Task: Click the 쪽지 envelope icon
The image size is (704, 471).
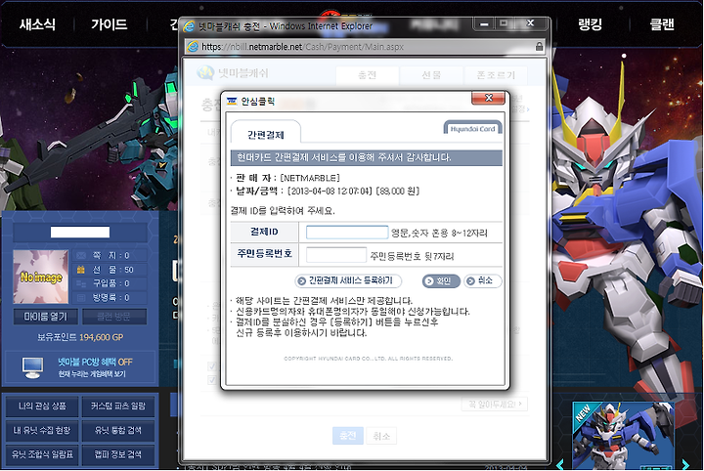Action: (81, 255)
